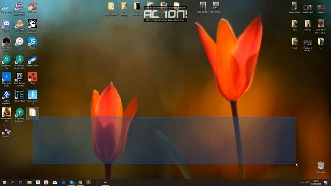This screenshot has height=186, width=331.
Task: Select the blue F icon shortcut
Action: click(32, 98)
